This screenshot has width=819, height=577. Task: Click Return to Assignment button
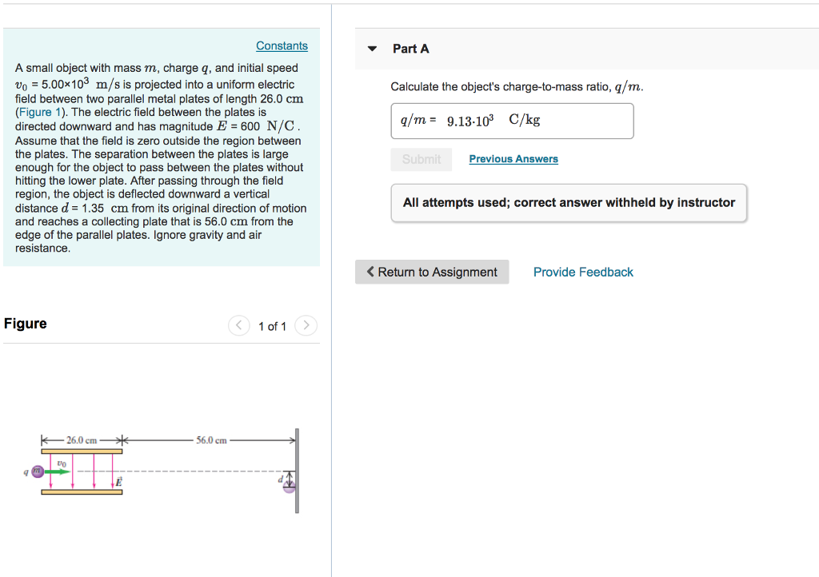(432, 272)
